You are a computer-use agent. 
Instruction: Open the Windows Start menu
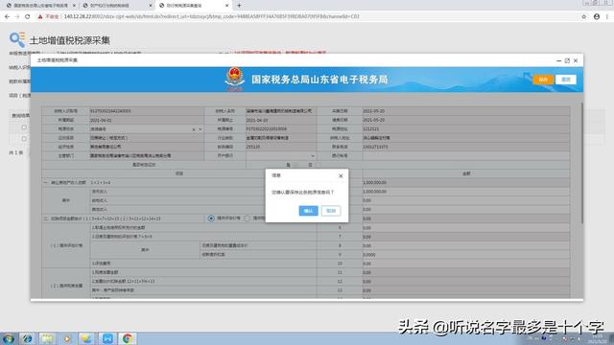pos(9,338)
